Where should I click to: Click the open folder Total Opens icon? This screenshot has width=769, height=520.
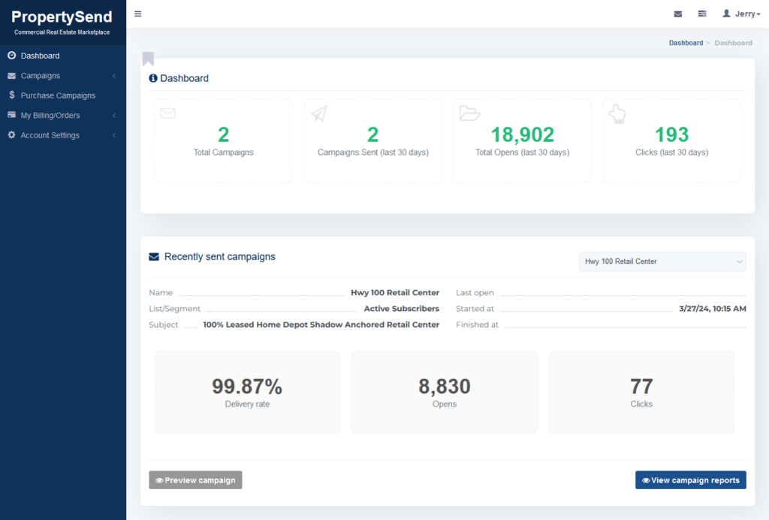point(469,113)
